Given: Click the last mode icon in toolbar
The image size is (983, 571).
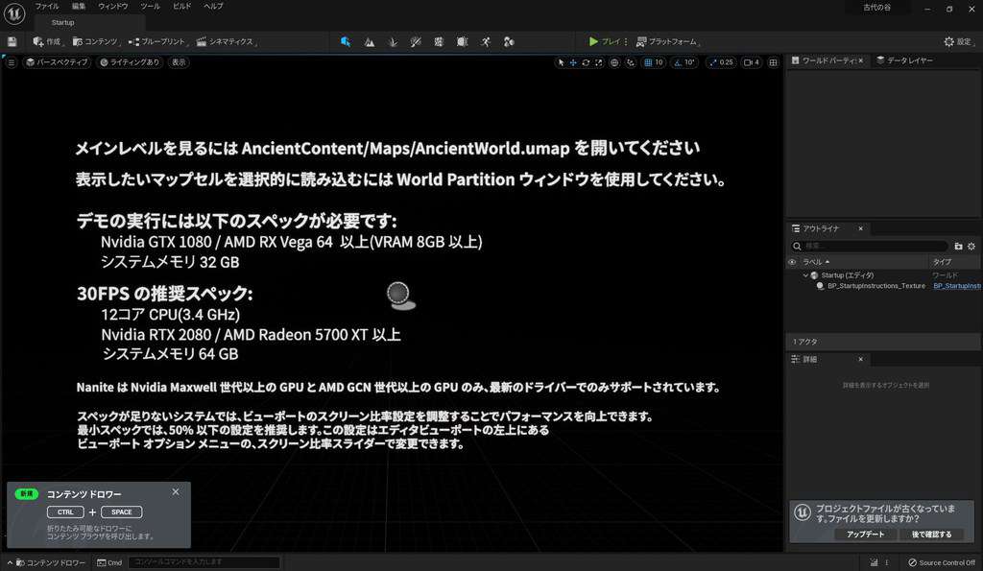Looking at the screenshot, I should coord(509,41).
